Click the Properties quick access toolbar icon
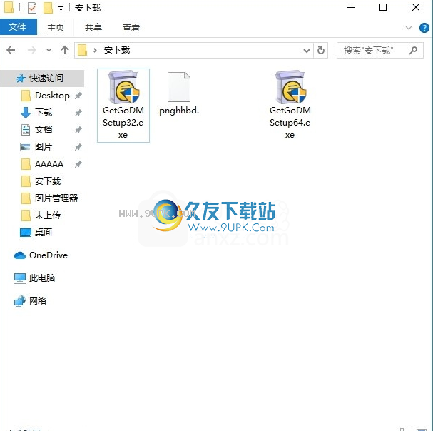Image resolution: width=433 pixels, height=431 pixels. tap(32, 8)
